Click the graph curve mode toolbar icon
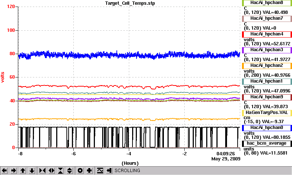Image resolution: width=292 pixels, height=175 pixels. click(100, 171)
